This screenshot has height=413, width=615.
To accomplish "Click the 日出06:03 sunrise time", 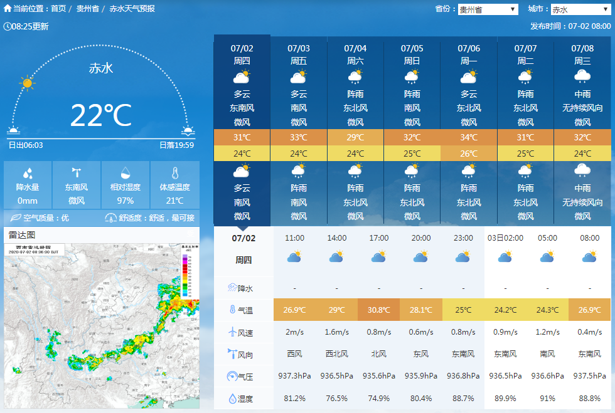I will [26, 145].
